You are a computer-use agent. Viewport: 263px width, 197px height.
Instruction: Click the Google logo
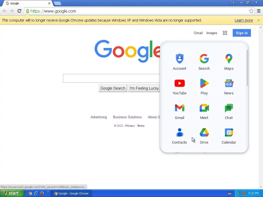(127, 51)
